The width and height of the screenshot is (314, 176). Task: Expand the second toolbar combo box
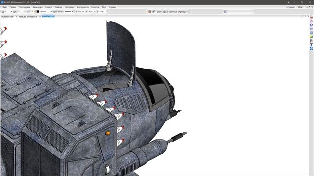(24, 12)
